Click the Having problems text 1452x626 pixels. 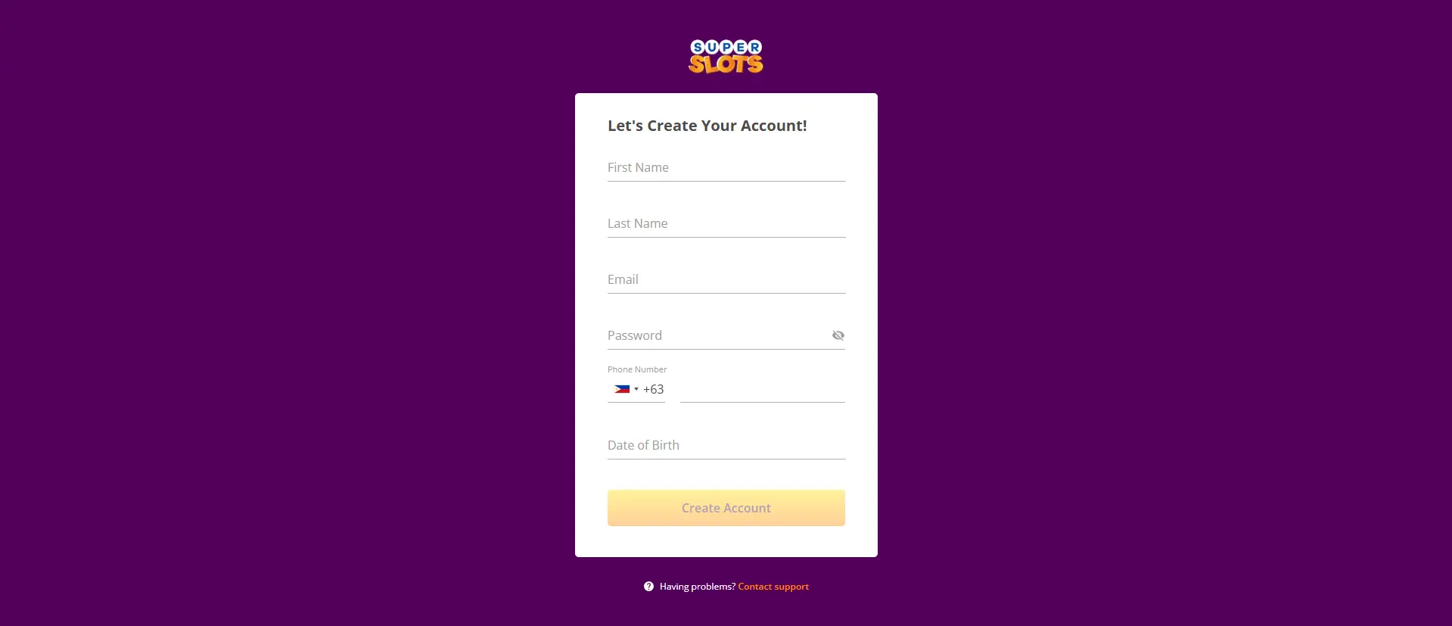[x=695, y=586]
